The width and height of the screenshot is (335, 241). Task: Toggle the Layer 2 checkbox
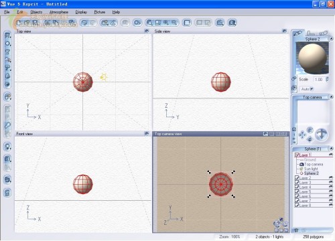pos(297,177)
